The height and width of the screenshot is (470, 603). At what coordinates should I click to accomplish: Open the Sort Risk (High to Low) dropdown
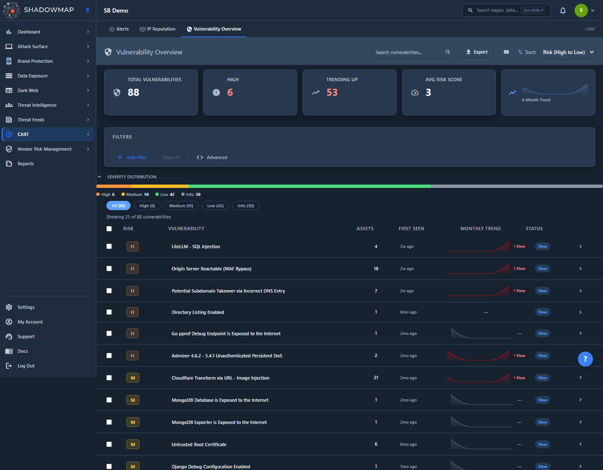(567, 52)
